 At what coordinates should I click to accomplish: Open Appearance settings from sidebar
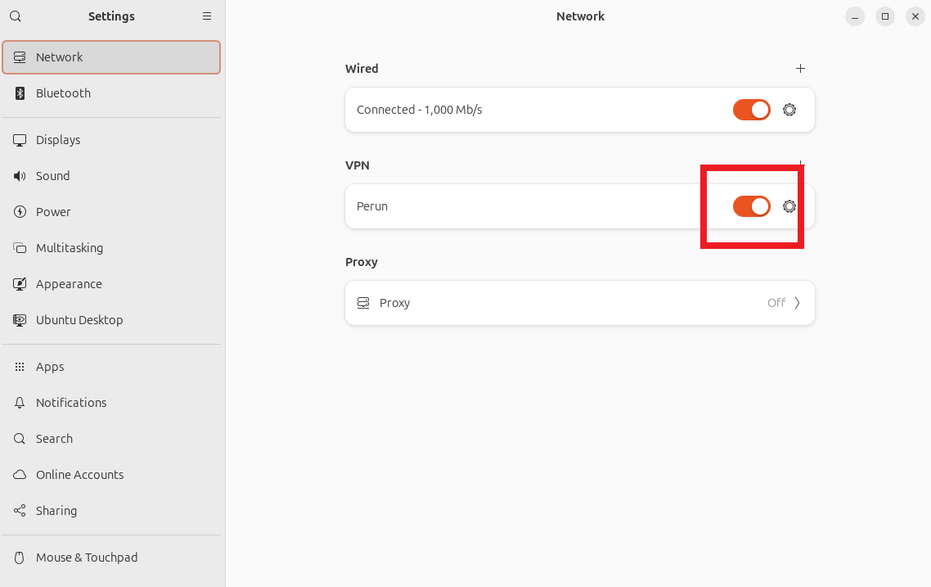(x=67, y=283)
